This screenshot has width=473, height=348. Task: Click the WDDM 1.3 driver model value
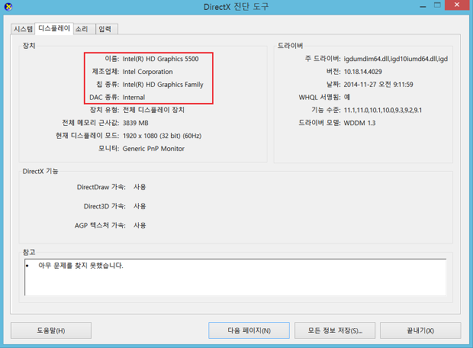(359, 123)
